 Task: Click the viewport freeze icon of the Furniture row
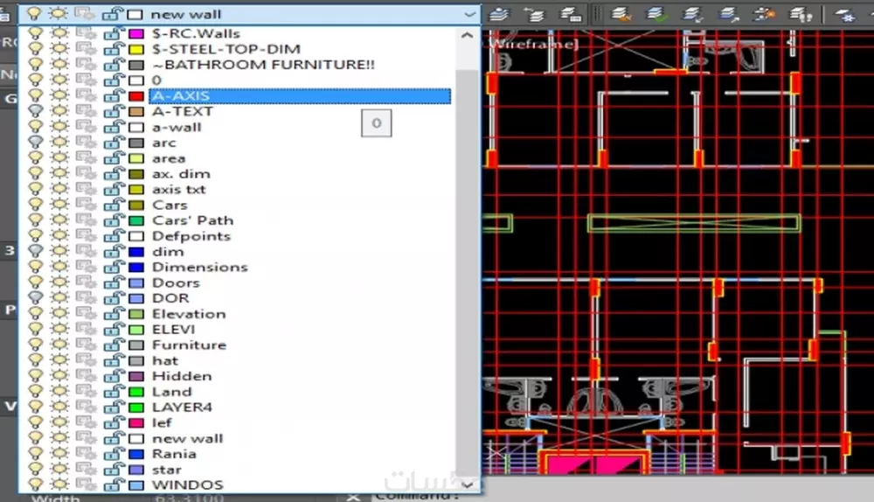[x=86, y=345]
